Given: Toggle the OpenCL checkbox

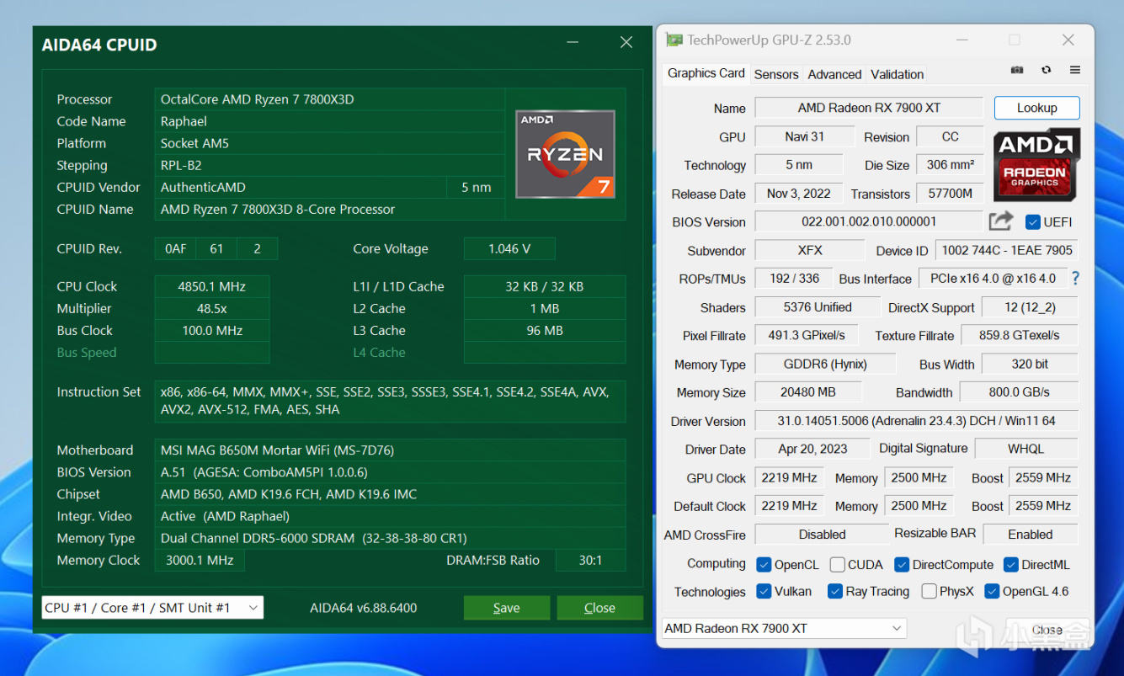Looking at the screenshot, I should point(764,565).
